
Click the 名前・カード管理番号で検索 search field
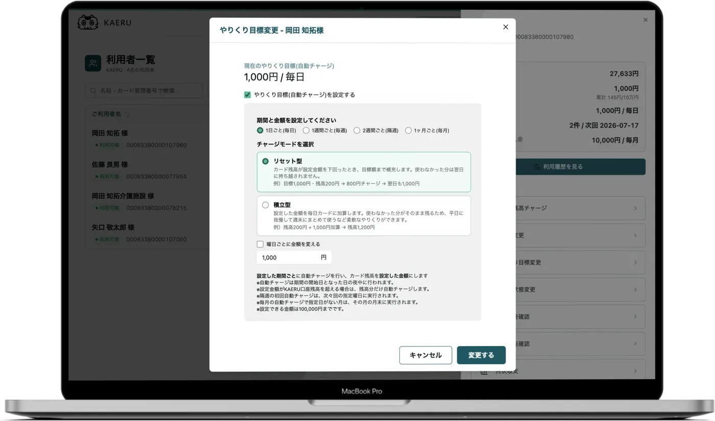coord(144,90)
